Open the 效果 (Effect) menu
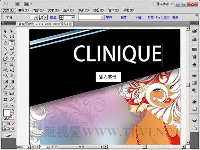The width and height of the screenshot is (200, 150). click(x=84, y=10)
